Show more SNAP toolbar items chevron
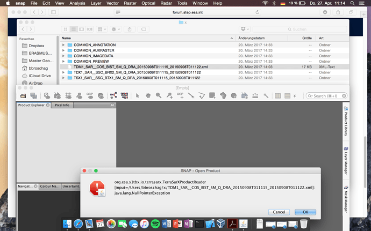 click(x=295, y=96)
